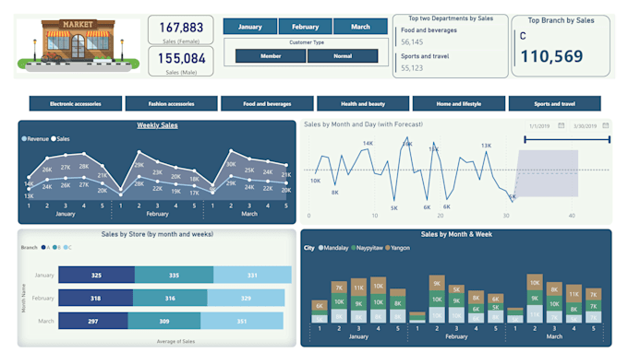The width and height of the screenshot is (628, 364).
Task: Filter by Health and beauty department
Action: click(x=363, y=103)
